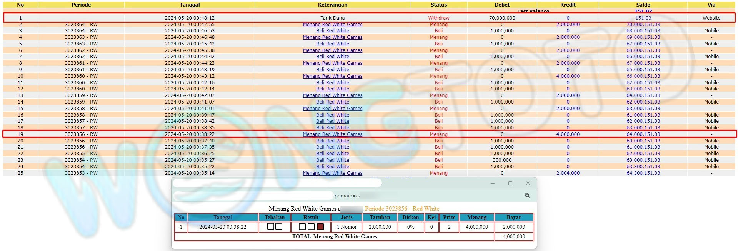This screenshot has width=738, height=251.
Task: Click the red square in the Result column
Action: [320, 227]
